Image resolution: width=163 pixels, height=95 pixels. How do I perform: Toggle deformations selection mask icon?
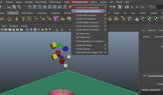tap(50, 7)
